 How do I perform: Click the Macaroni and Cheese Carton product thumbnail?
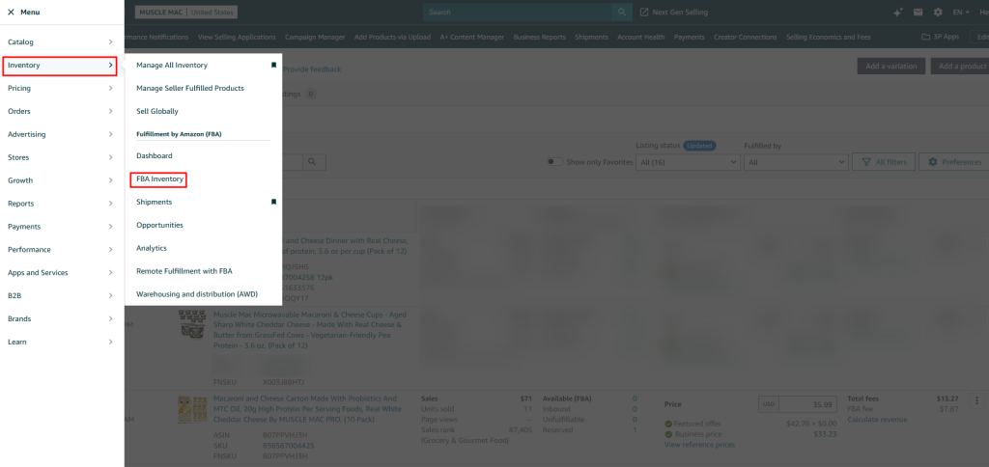point(192,410)
